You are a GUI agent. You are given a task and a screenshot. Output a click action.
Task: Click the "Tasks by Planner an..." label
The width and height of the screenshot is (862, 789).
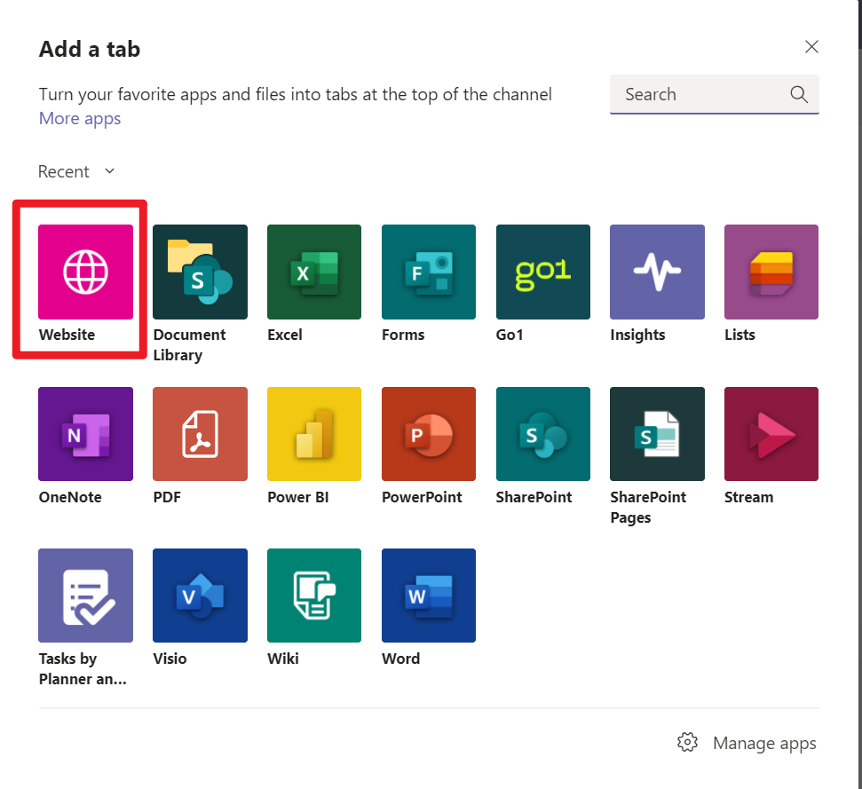[x=83, y=668]
